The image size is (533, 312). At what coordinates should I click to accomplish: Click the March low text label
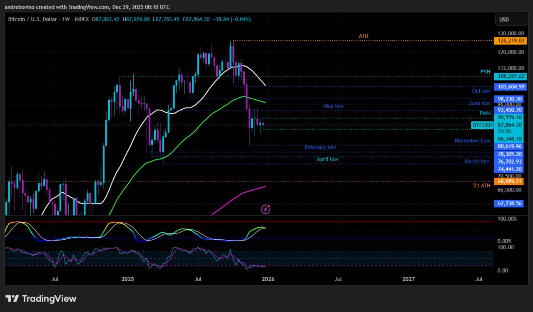[477, 161]
